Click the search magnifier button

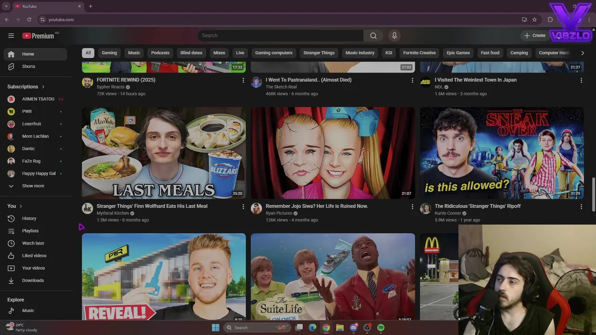[373, 35]
